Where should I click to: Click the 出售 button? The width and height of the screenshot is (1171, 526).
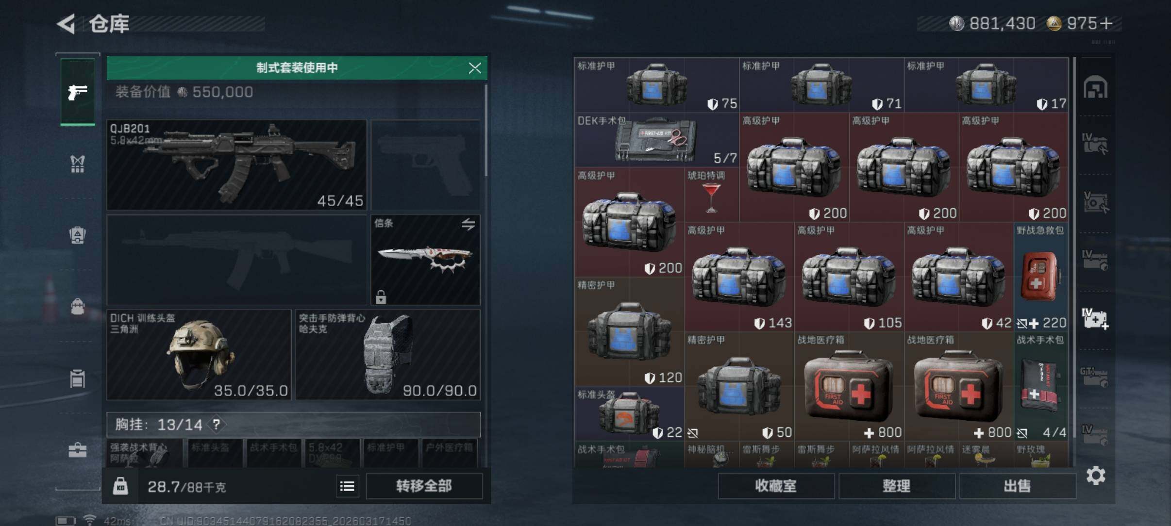(x=1018, y=486)
